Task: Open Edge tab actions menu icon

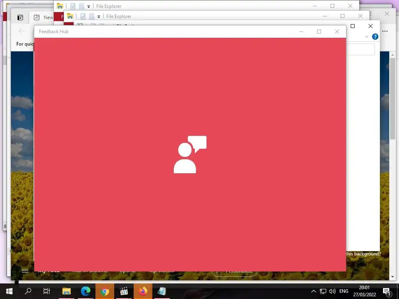Action: point(20,18)
